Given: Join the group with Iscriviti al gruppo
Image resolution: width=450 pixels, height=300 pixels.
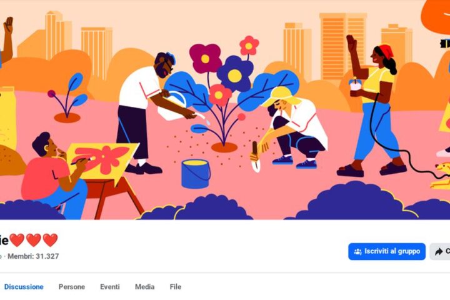Looking at the screenshot, I should 387,251.
